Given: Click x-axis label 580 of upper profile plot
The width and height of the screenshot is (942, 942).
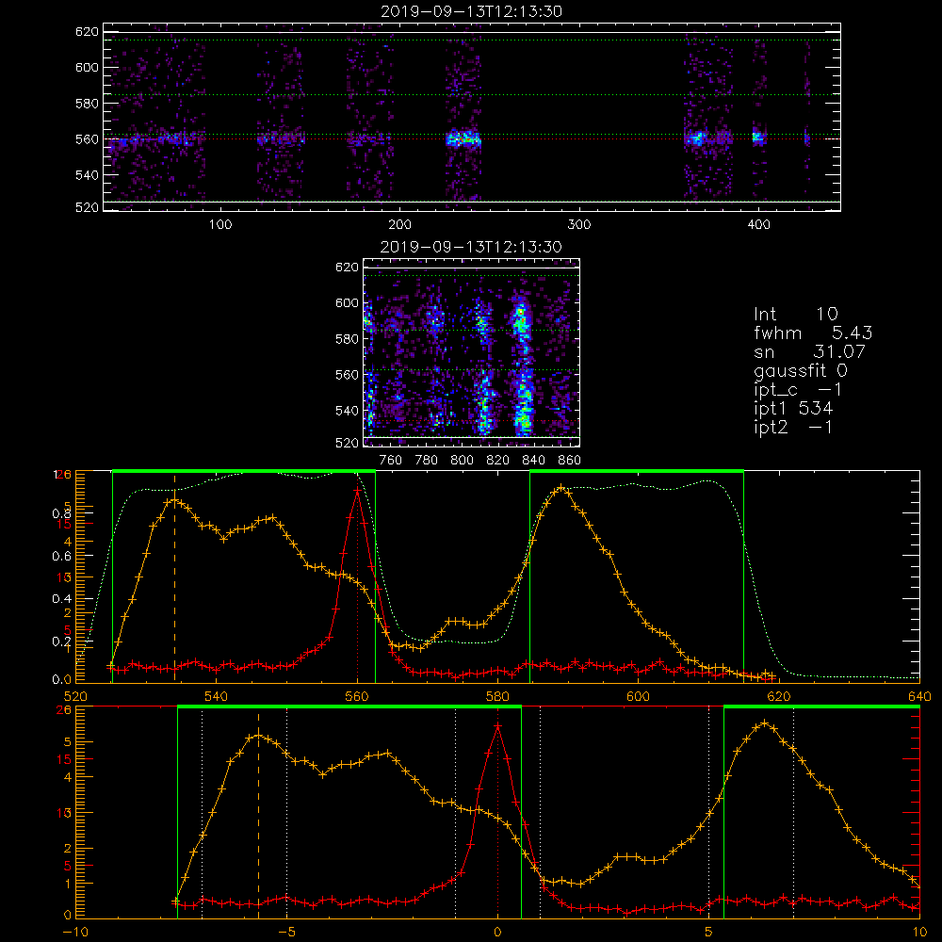Looking at the screenshot, I should (x=497, y=696).
